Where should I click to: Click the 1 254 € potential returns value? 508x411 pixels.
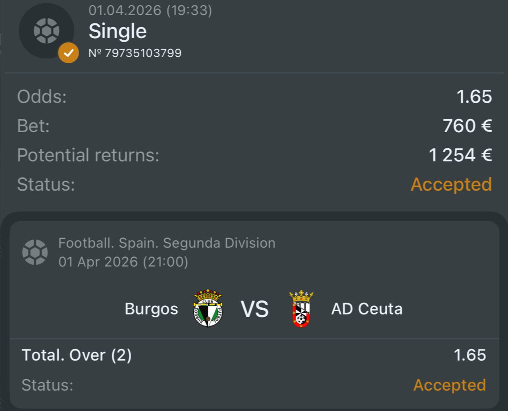coord(460,155)
